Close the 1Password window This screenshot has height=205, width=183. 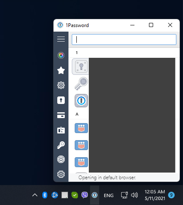click(x=170, y=25)
